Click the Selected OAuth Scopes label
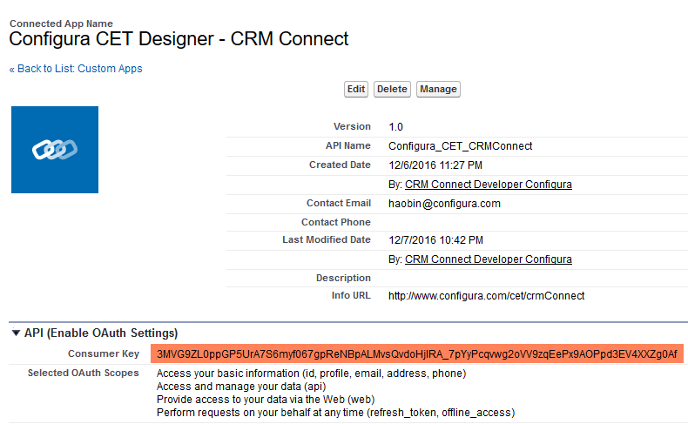 [x=84, y=374]
